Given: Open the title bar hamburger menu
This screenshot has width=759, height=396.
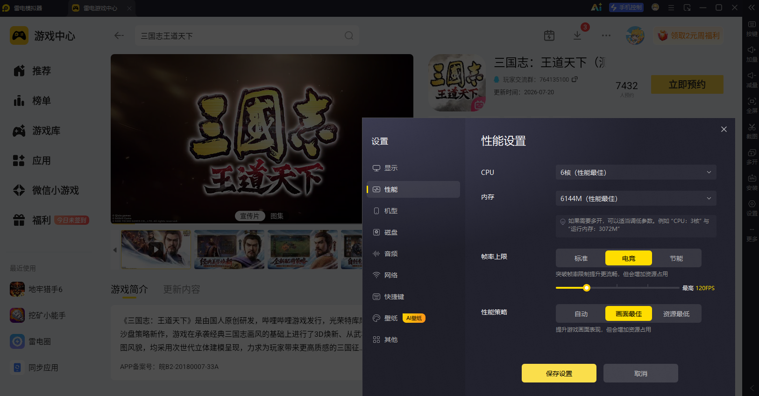Looking at the screenshot, I should 671,7.
